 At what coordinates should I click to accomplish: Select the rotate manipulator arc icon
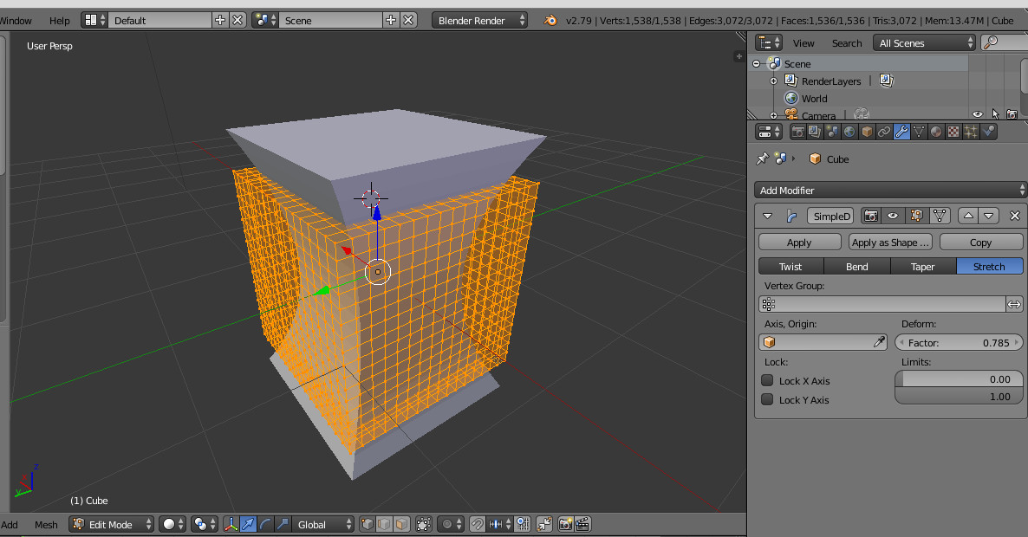265,524
